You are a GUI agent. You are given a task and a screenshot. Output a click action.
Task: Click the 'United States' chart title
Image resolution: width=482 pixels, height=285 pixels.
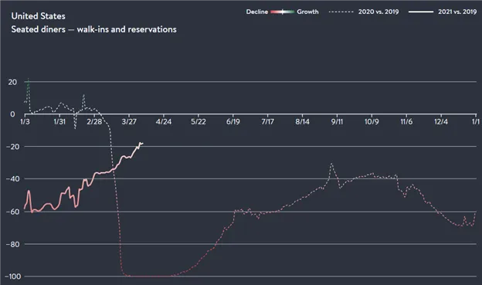point(38,16)
